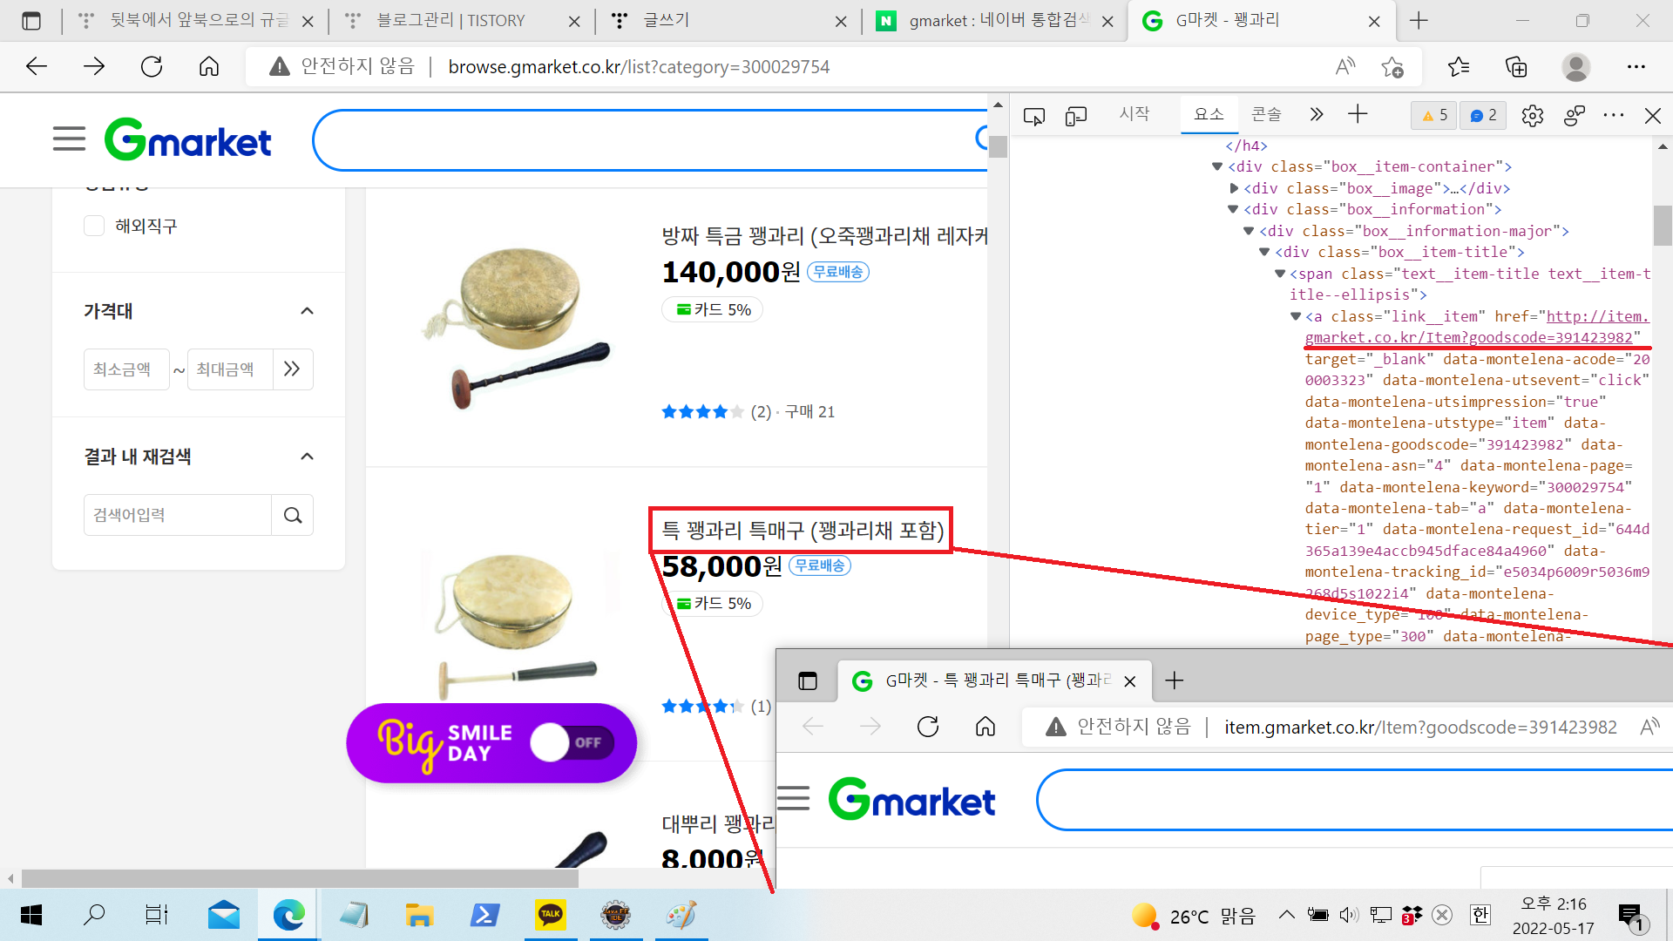Collapse the box__item-container div node
The width and height of the screenshot is (1673, 941).
pos(1217,166)
